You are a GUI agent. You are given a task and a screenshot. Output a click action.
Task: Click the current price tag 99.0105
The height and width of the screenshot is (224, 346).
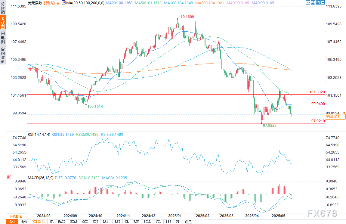click(335, 117)
